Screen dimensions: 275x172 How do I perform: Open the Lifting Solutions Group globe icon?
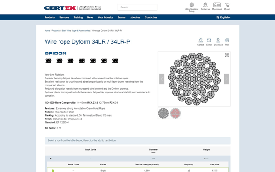pyautogui.click(x=191, y=5)
